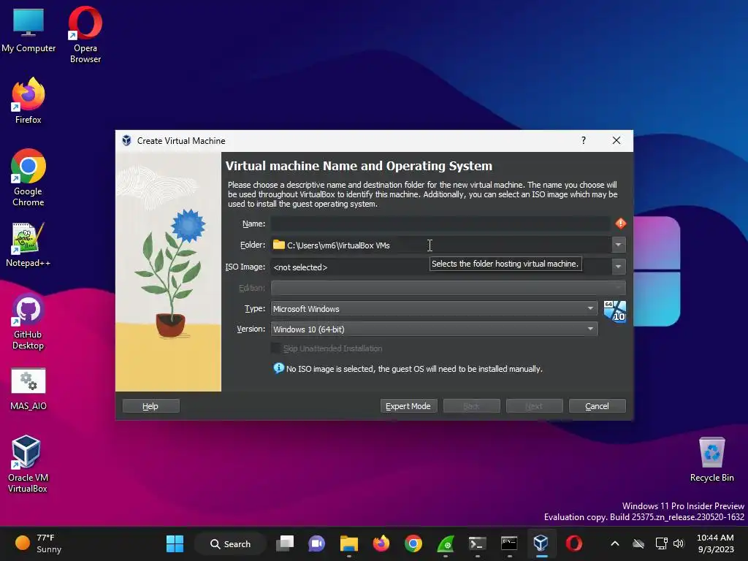Select the Firefox desktop shortcut
This screenshot has height=561, width=748.
coord(28,101)
